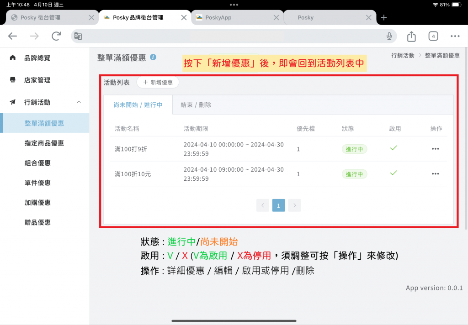
Task: Close the Posky tab
Action: (x=369, y=18)
